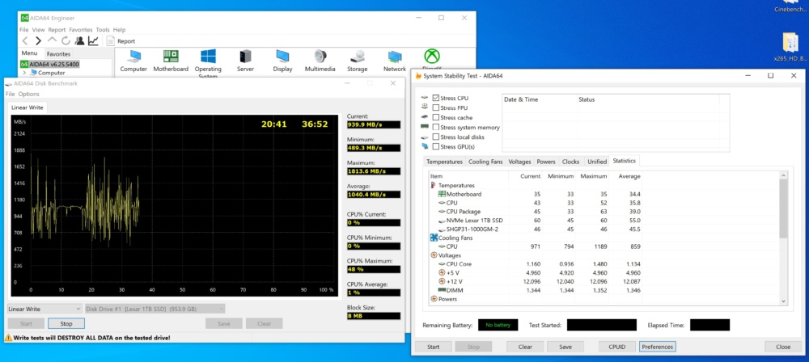809x362 pixels.
Task: Switch to the Voltages tab
Action: point(519,162)
